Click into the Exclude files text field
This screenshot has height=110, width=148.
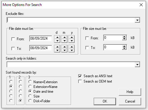[x=71, y=20]
